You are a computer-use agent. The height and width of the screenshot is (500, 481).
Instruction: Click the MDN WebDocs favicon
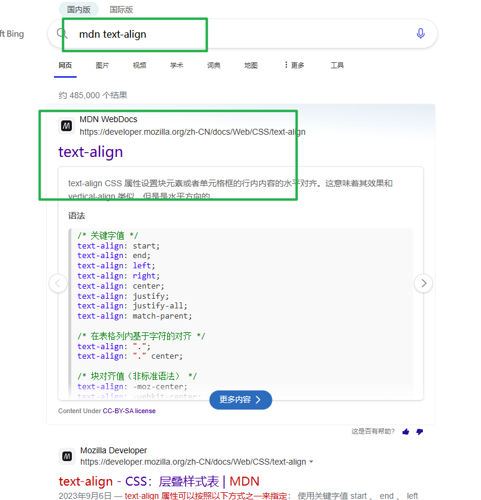[66, 126]
